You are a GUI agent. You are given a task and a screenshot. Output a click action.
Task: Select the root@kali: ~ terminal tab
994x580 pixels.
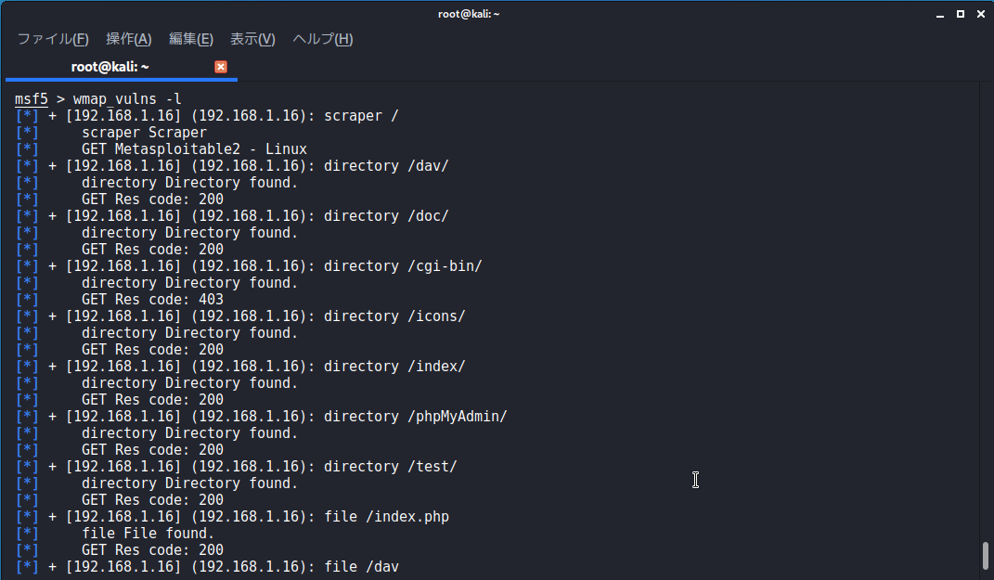(121, 67)
